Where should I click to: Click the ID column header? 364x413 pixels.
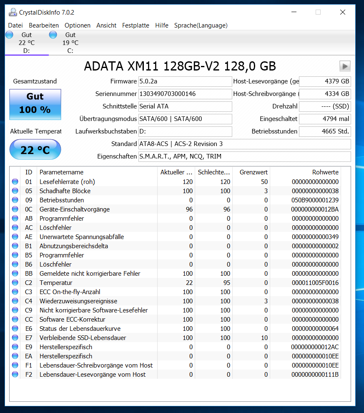pos(28,172)
